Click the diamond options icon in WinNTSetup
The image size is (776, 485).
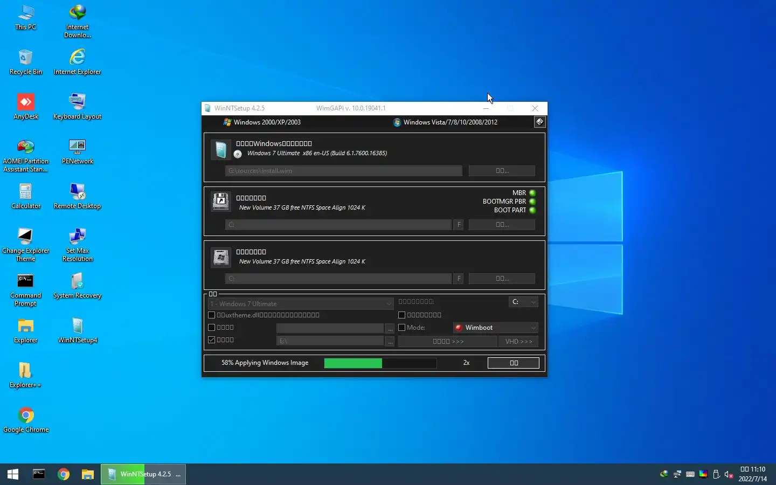539,122
